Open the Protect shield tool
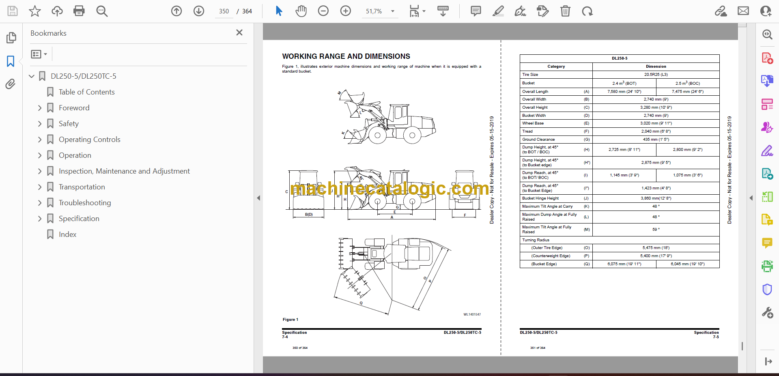Screen dimensions: 779x376 point(767,289)
